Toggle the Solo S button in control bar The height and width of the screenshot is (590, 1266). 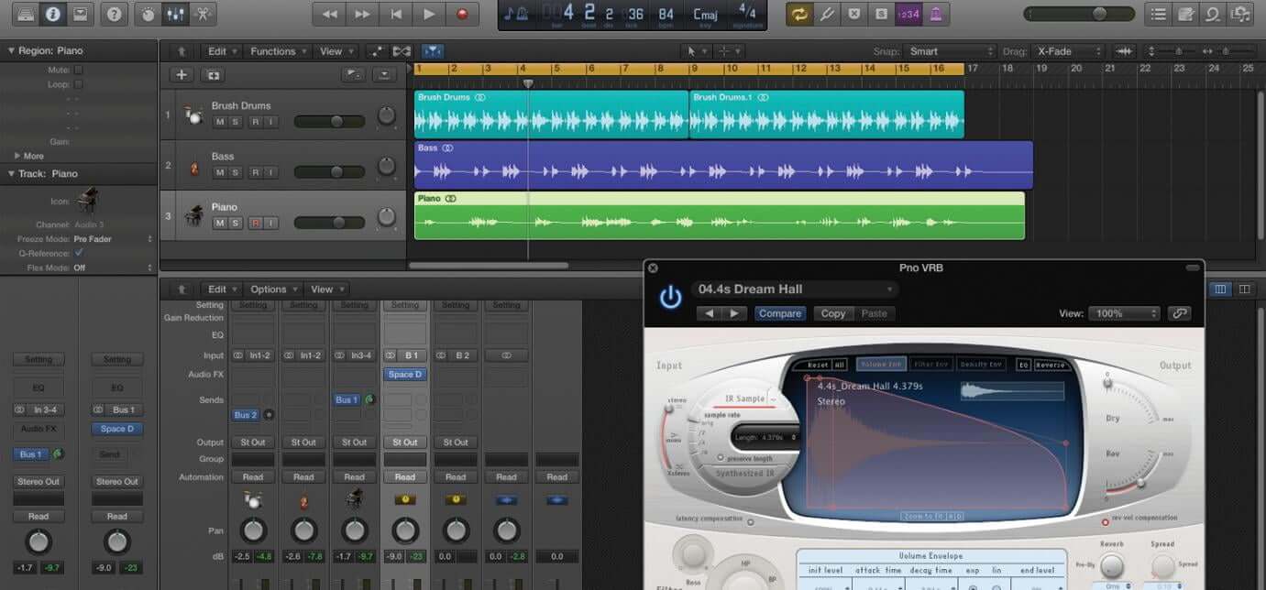pos(881,14)
